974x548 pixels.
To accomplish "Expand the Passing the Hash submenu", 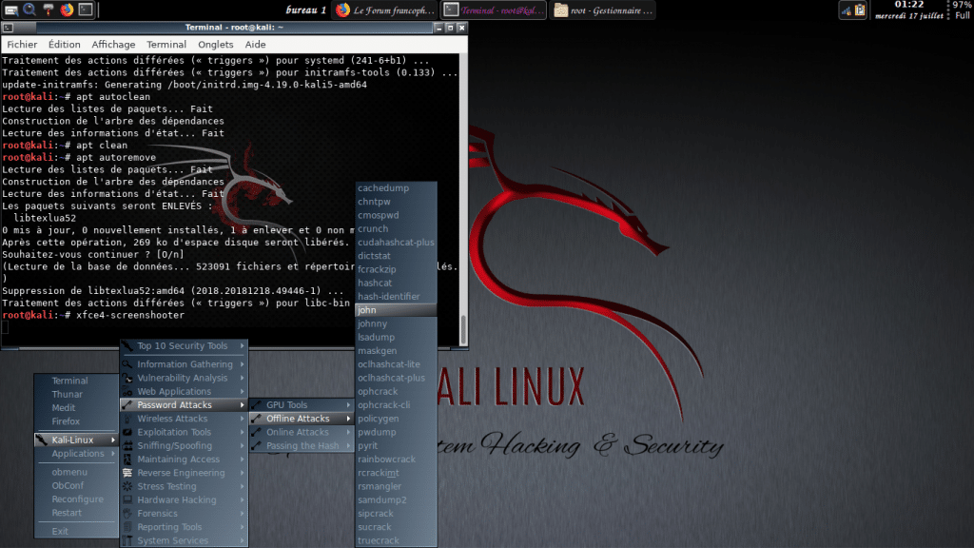I will [302, 445].
